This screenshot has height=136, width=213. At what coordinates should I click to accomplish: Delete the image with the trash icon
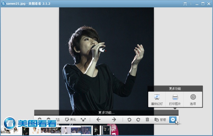click(147, 120)
